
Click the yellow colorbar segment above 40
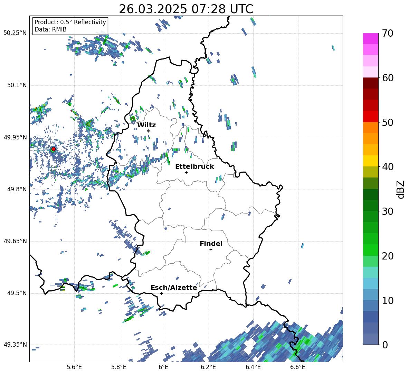click(370, 161)
